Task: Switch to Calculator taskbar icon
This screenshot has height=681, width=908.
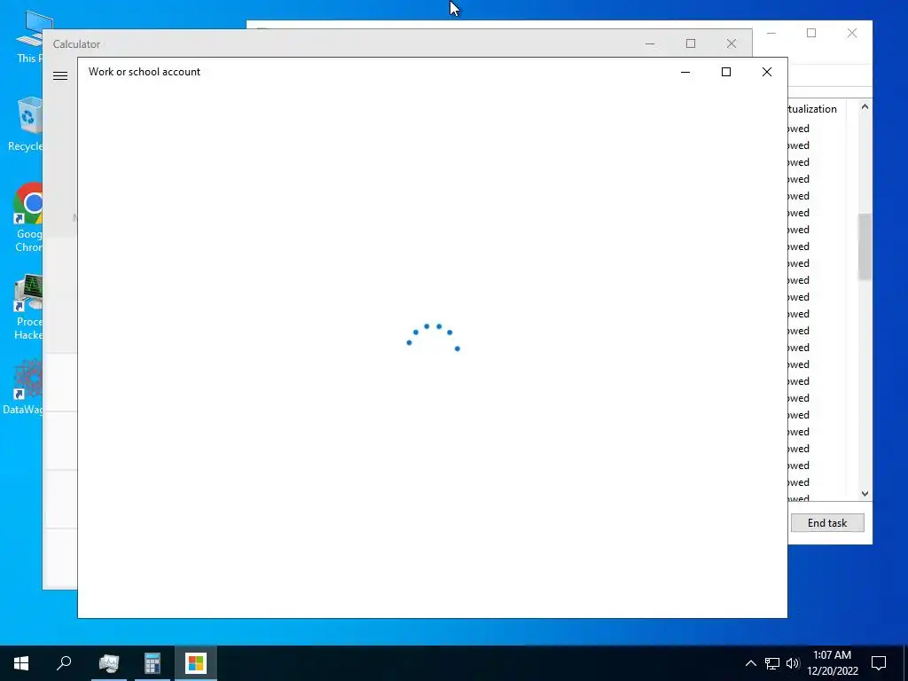Action: click(x=153, y=663)
